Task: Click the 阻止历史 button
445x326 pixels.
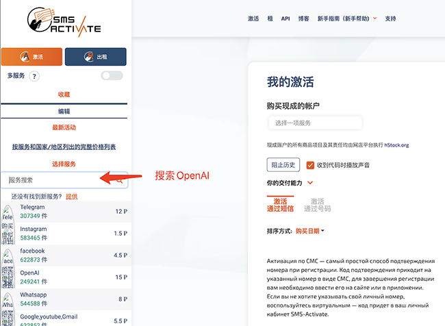Action: coord(283,164)
